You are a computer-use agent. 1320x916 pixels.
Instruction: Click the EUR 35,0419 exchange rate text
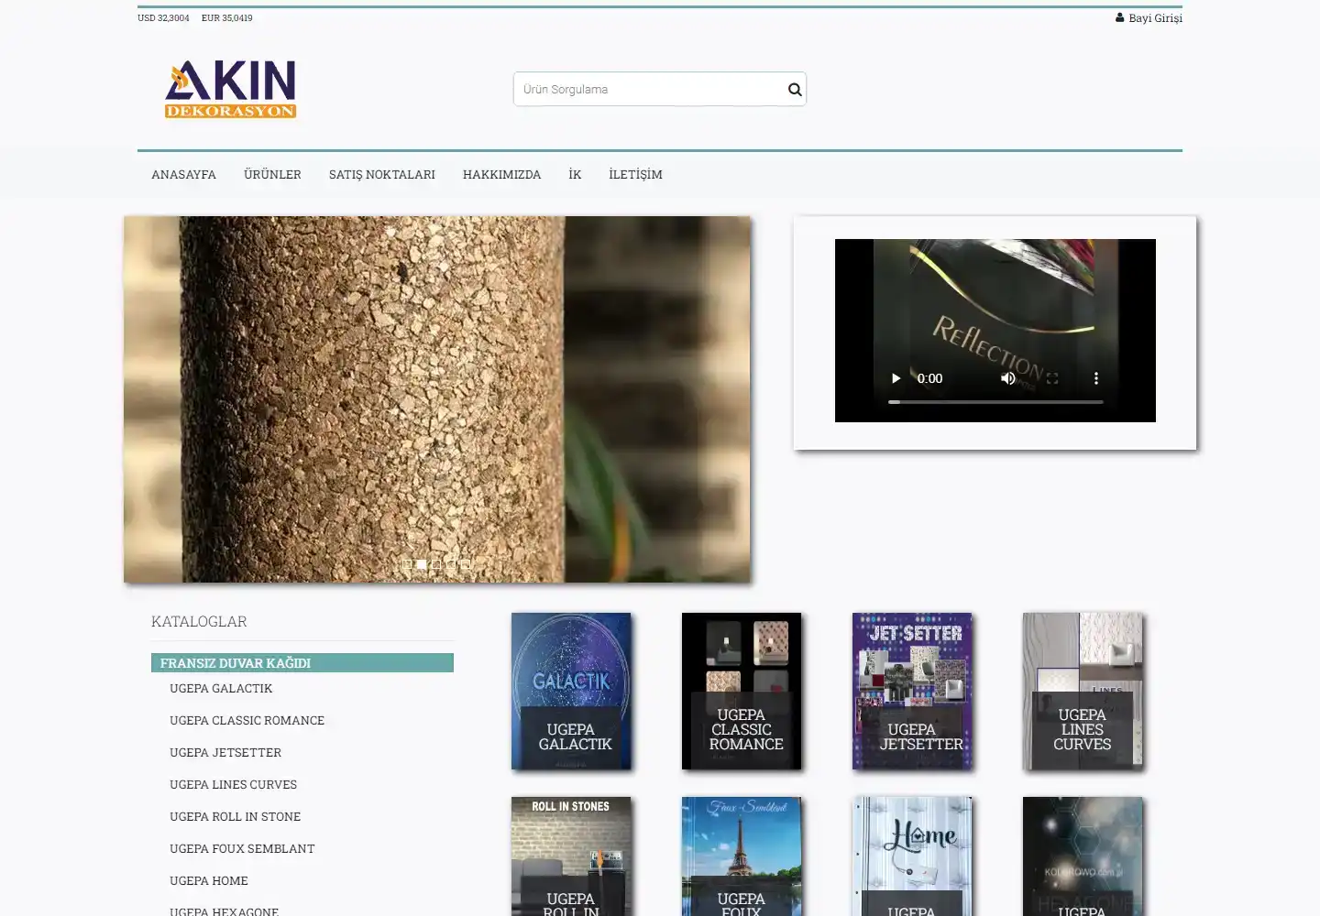[226, 17]
